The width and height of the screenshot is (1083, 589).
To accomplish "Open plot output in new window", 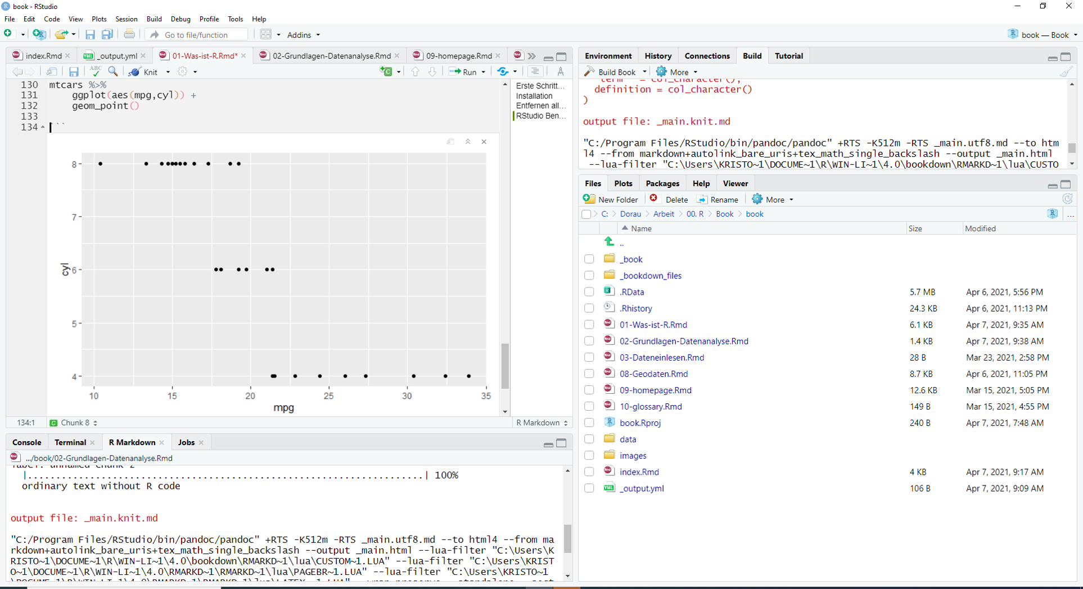I will coord(451,142).
